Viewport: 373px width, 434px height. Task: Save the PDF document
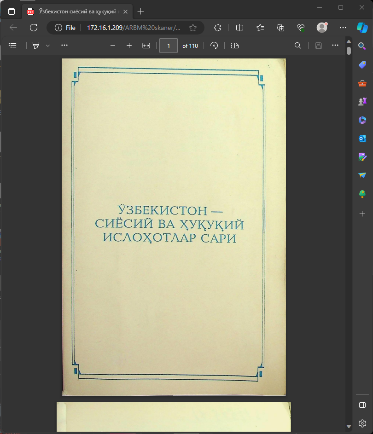[319, 46]
